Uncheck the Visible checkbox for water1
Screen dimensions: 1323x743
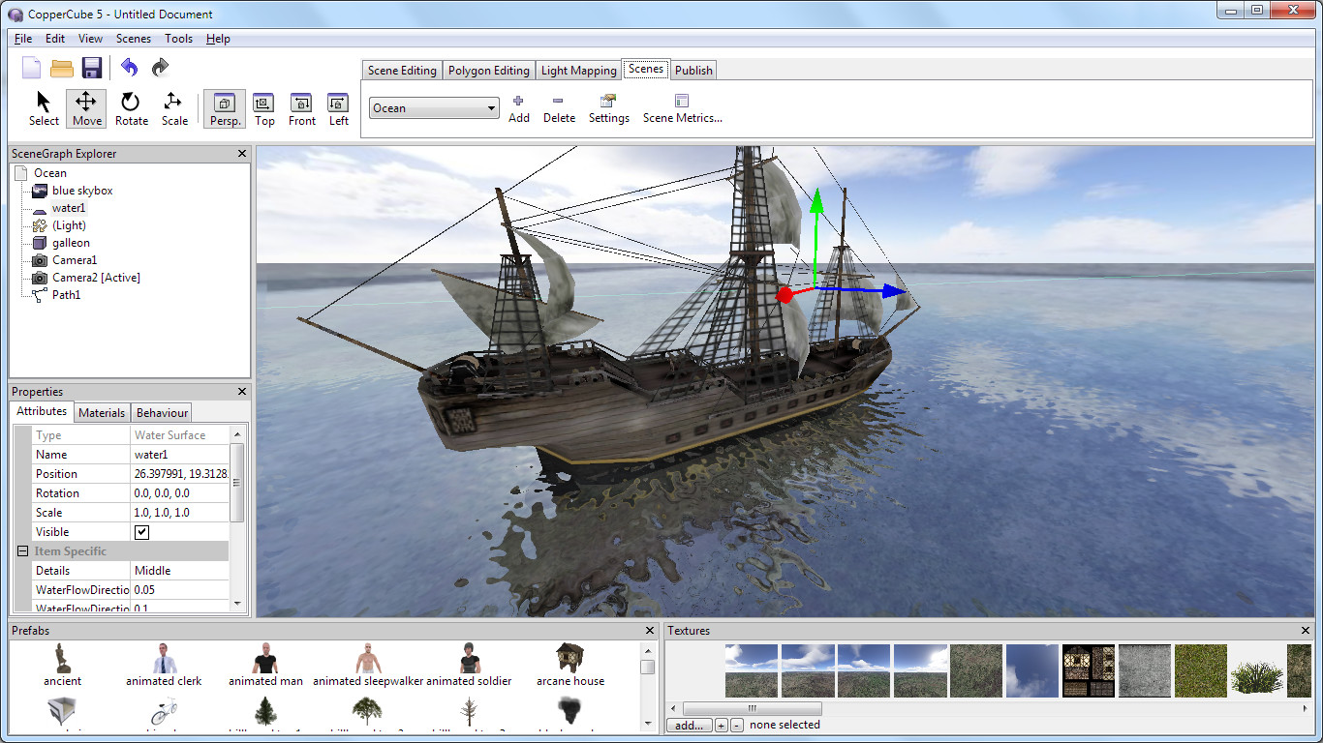(141, 531)
